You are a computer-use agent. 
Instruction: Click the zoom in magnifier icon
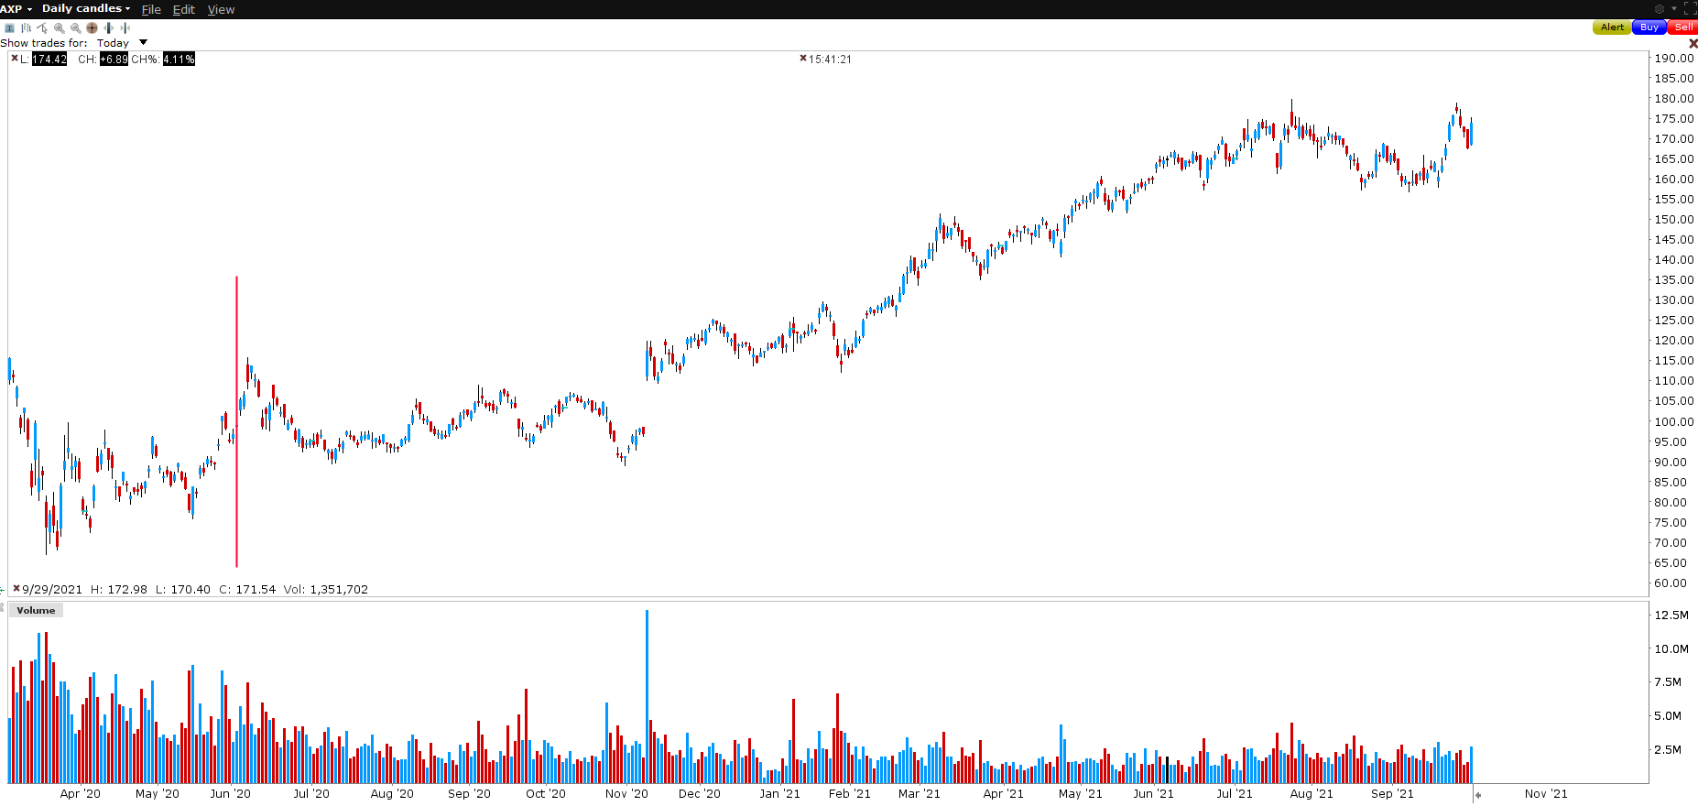60,27
